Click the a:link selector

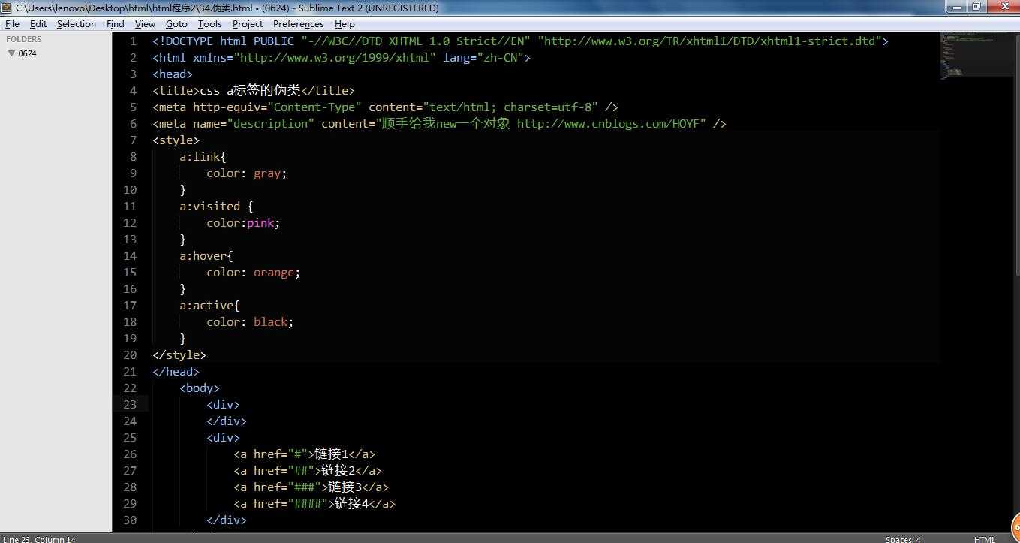[x=200, y=157]
